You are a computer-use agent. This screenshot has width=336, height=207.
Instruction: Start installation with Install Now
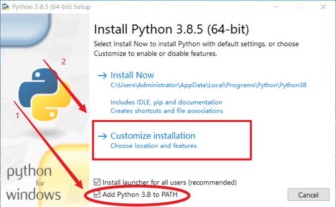click(x=132, y=75)
